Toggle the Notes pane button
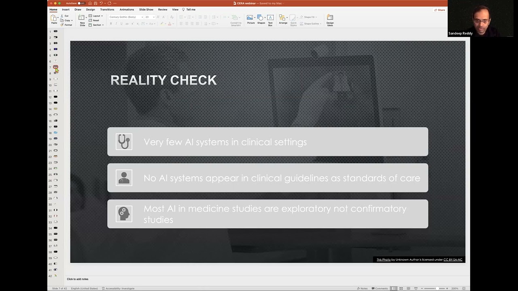The image size is (518, 291). point(362,289)
